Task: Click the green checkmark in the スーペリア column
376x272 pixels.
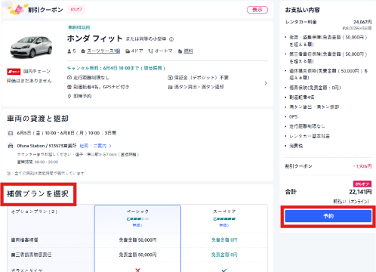Action: pos(224,270)
